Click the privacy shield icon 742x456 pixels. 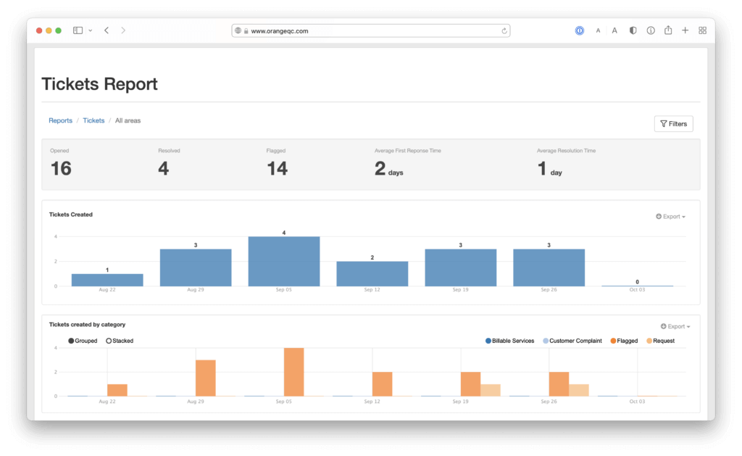point(633,30)
